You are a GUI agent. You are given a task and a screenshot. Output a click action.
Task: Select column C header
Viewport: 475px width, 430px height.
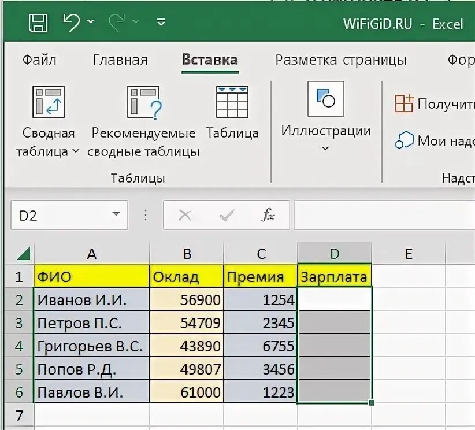[261, 253]
